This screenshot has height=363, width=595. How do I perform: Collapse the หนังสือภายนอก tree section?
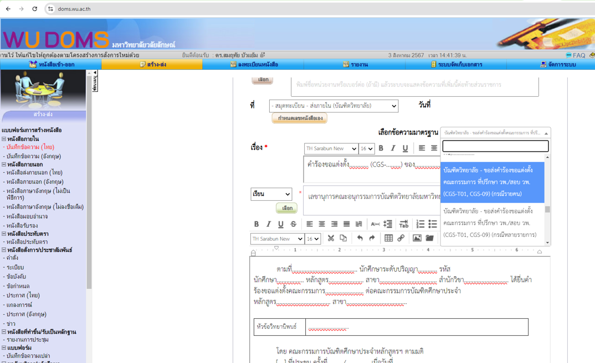(x=4, y=164)
